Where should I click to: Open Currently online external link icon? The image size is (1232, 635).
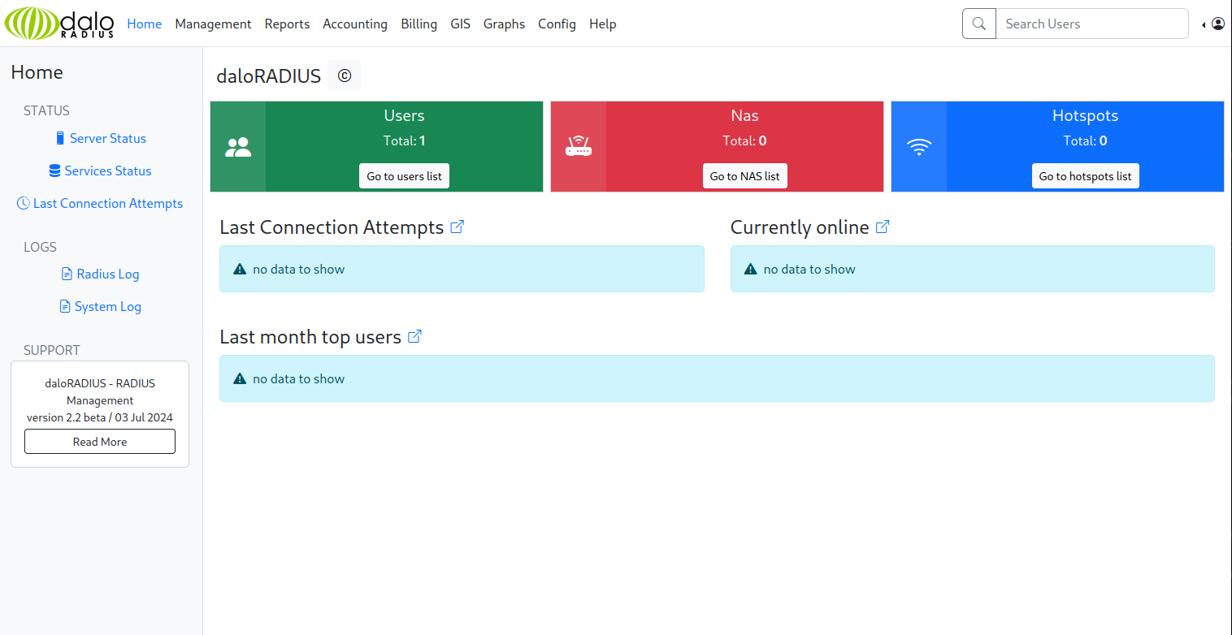click(883, 227)
